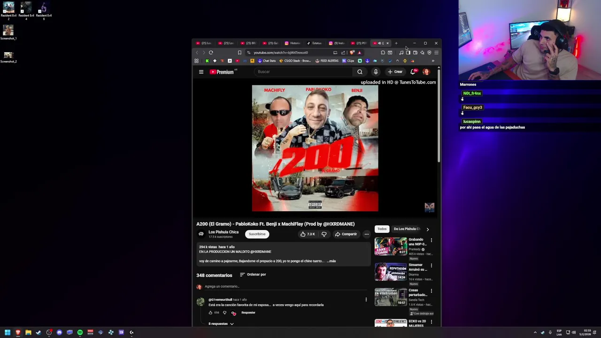Start voice search with microphone icon
601x338 pixels.
pyautogui.click(x=376, y=72)
